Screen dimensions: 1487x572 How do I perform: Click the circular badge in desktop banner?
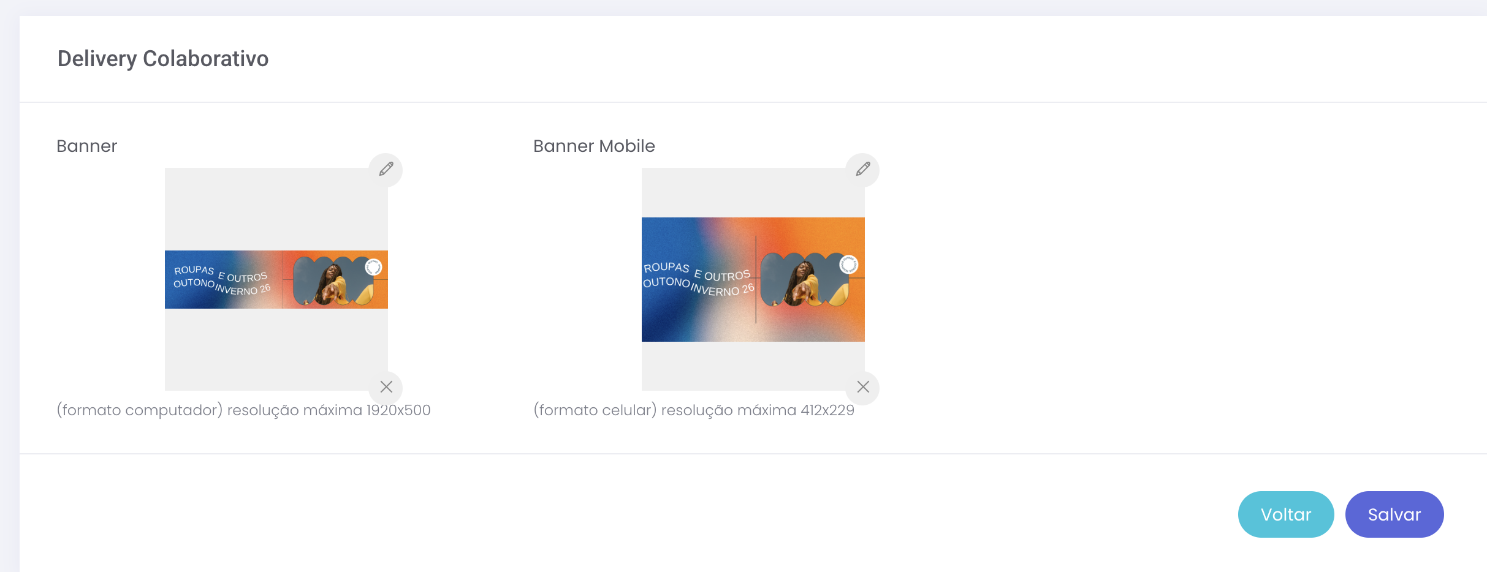pyautogui.click(x=373, y=267)
